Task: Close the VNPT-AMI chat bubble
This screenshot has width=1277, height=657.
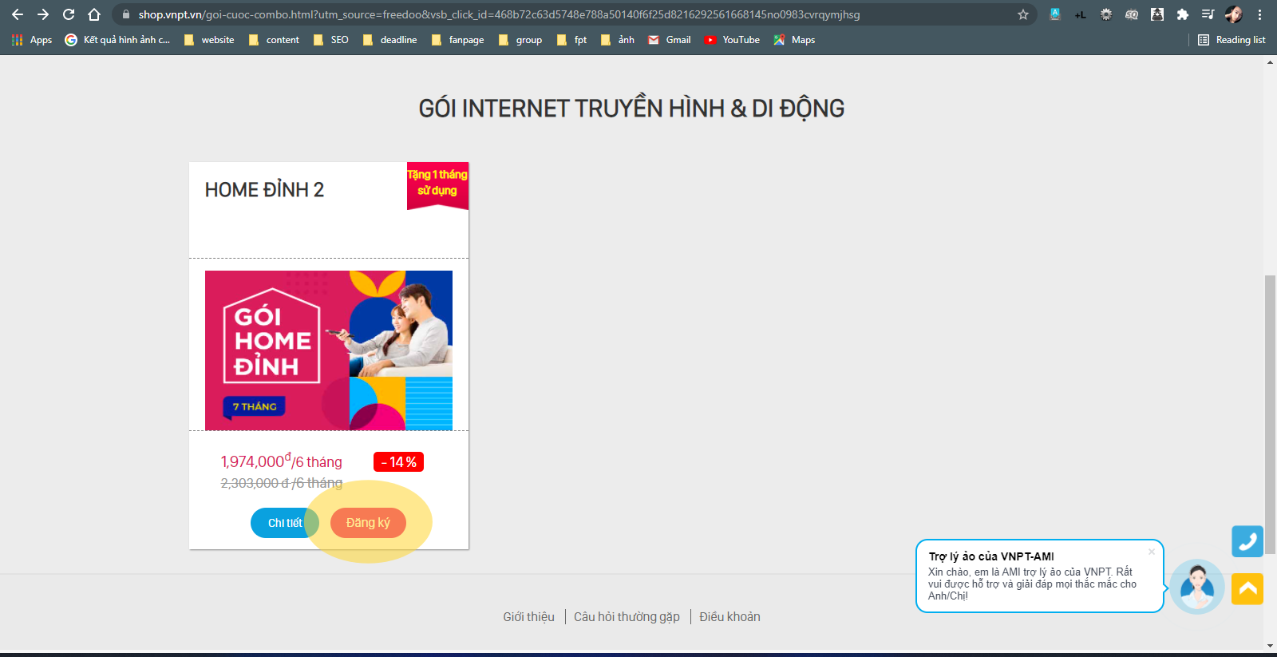Action: pos(1152,552)
